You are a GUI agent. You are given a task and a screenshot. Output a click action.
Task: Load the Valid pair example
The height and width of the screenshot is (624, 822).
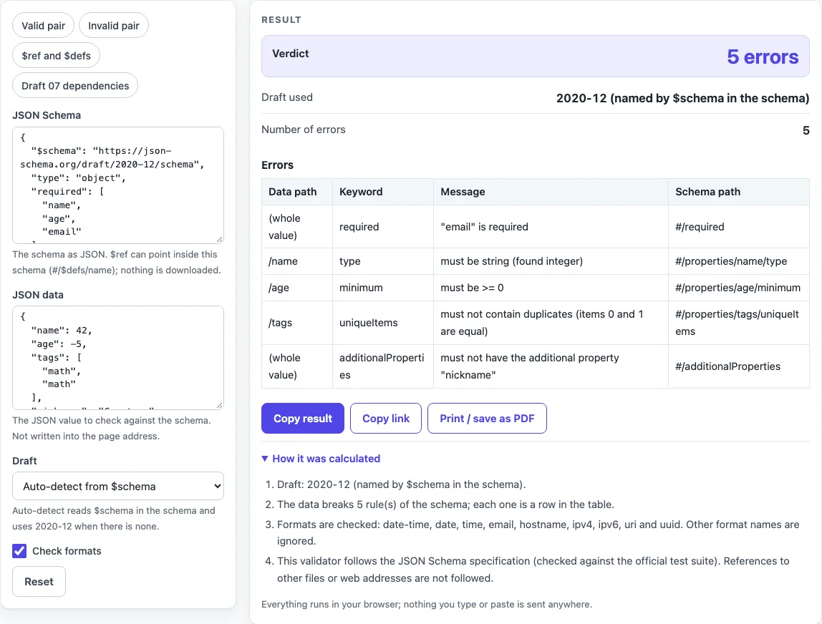click(43, 26)
